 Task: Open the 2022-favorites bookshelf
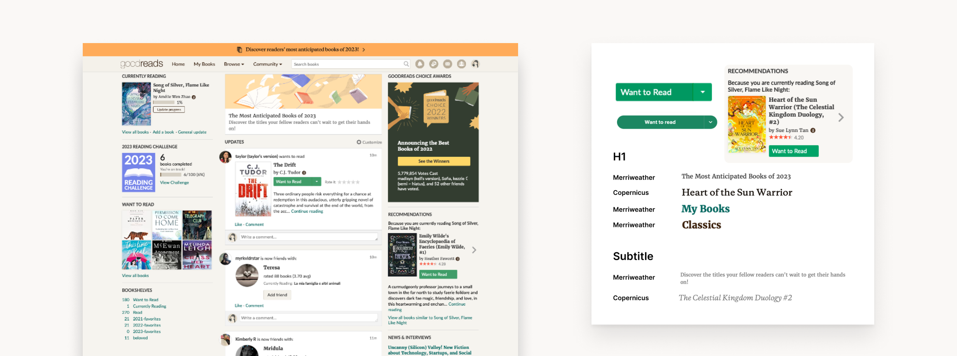pyautogui.click(x=147, y=325)
